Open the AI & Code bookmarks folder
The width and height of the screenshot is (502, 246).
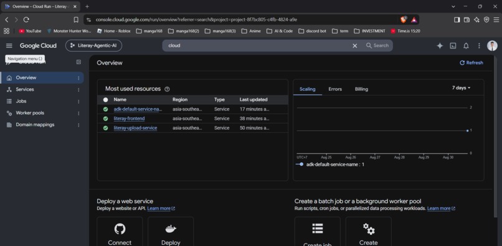coord(280,31)
